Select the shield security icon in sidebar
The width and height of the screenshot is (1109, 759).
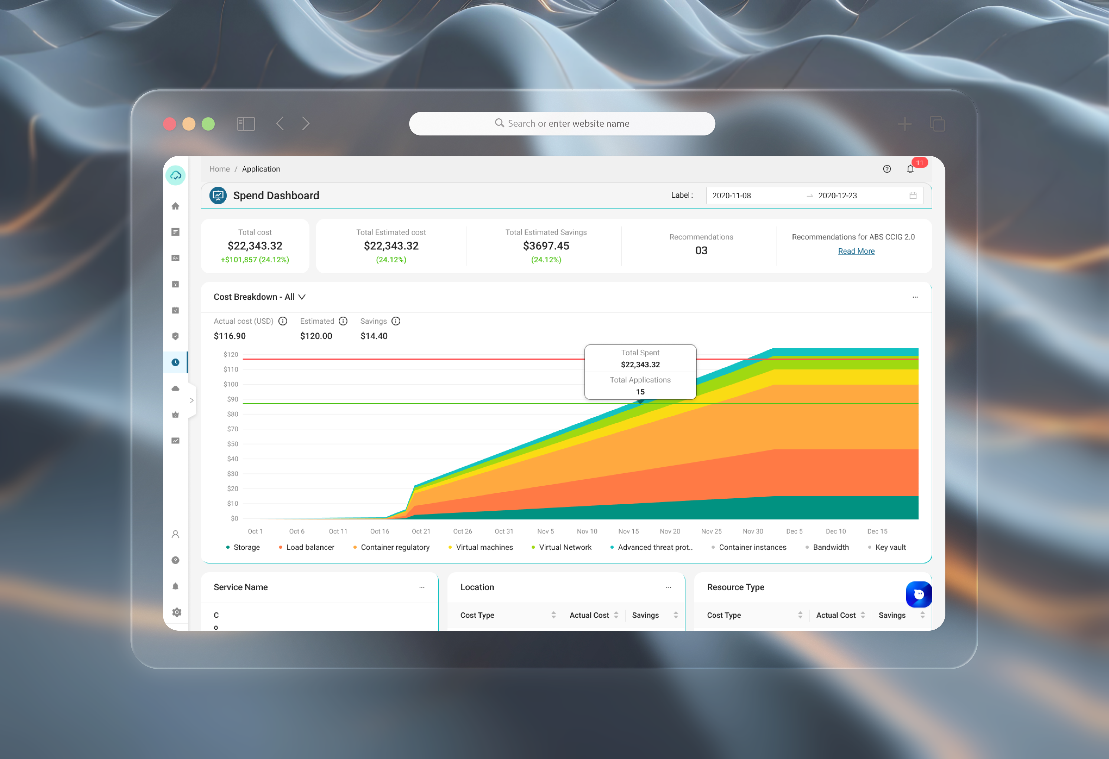pos(176,336)
